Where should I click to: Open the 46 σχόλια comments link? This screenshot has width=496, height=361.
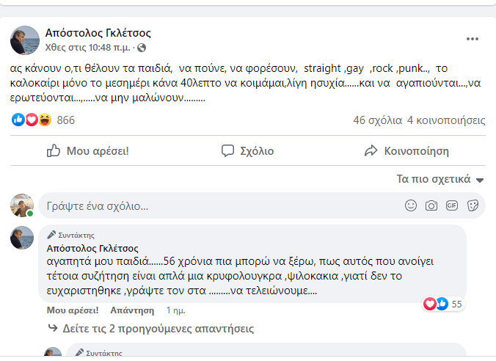(x=377, y=120)
